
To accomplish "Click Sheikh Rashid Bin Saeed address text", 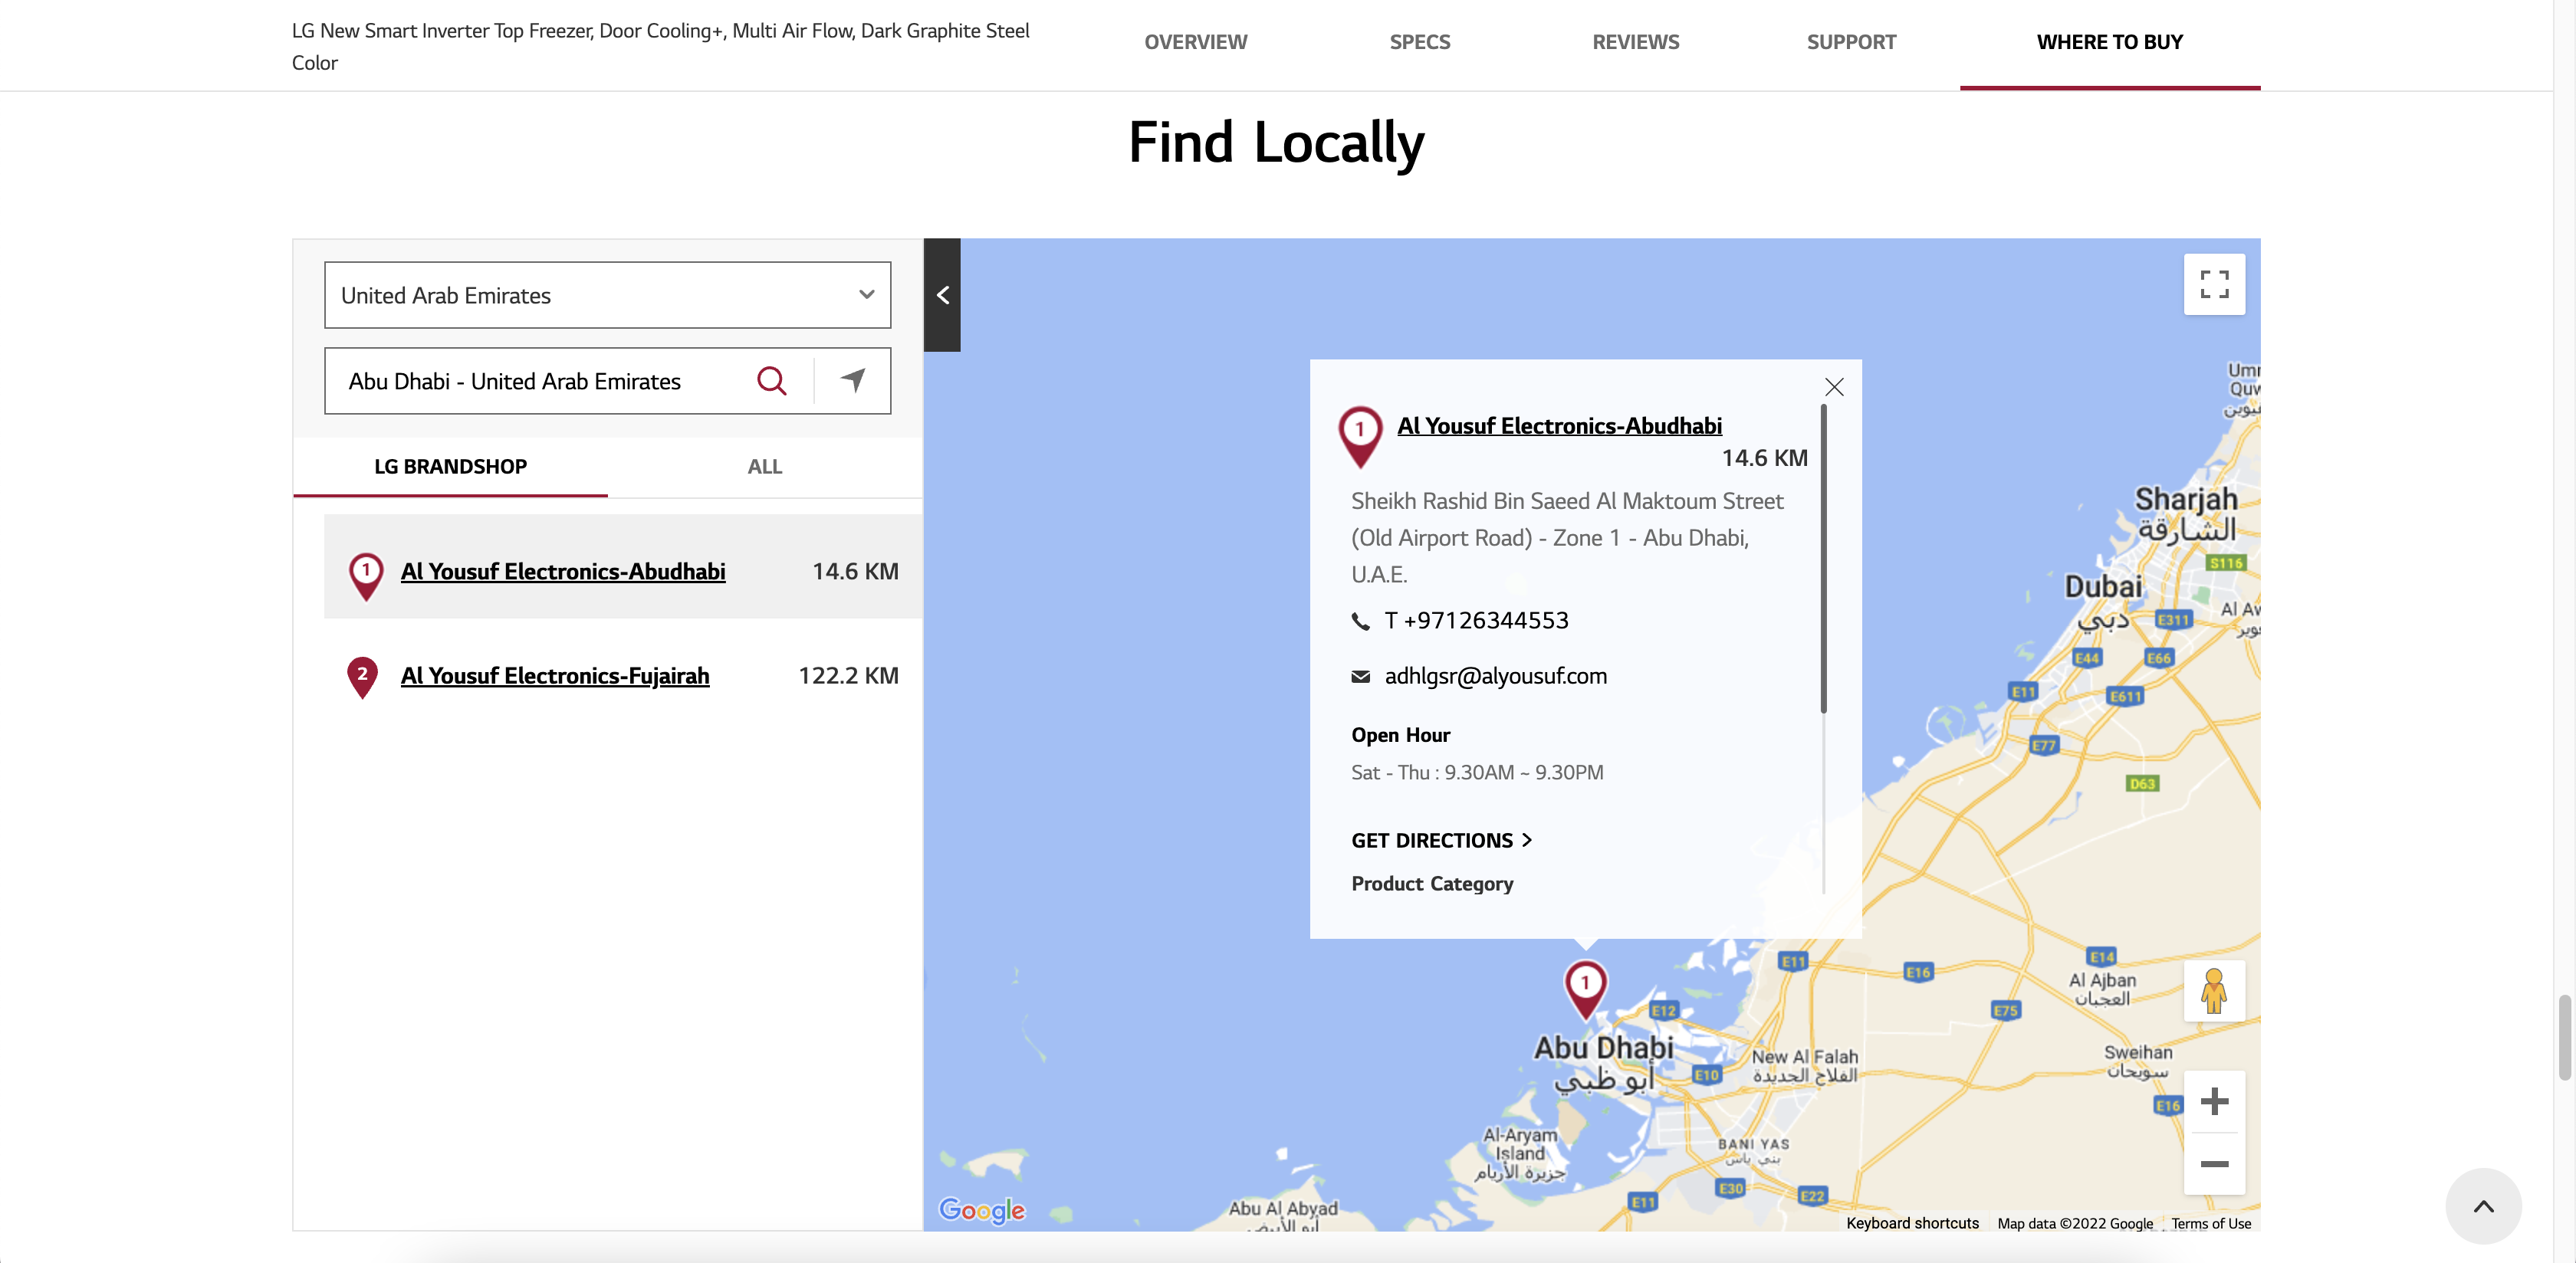I will [x=1567, y=538].
